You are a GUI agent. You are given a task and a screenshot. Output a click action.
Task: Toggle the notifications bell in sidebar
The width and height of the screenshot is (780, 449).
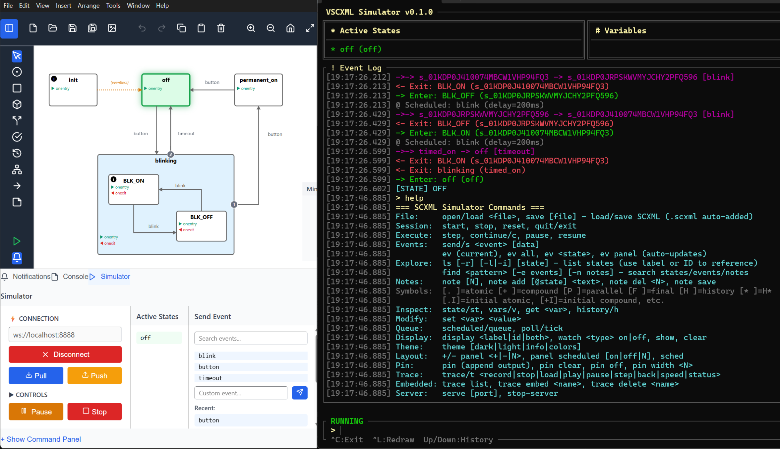point(17,258)
